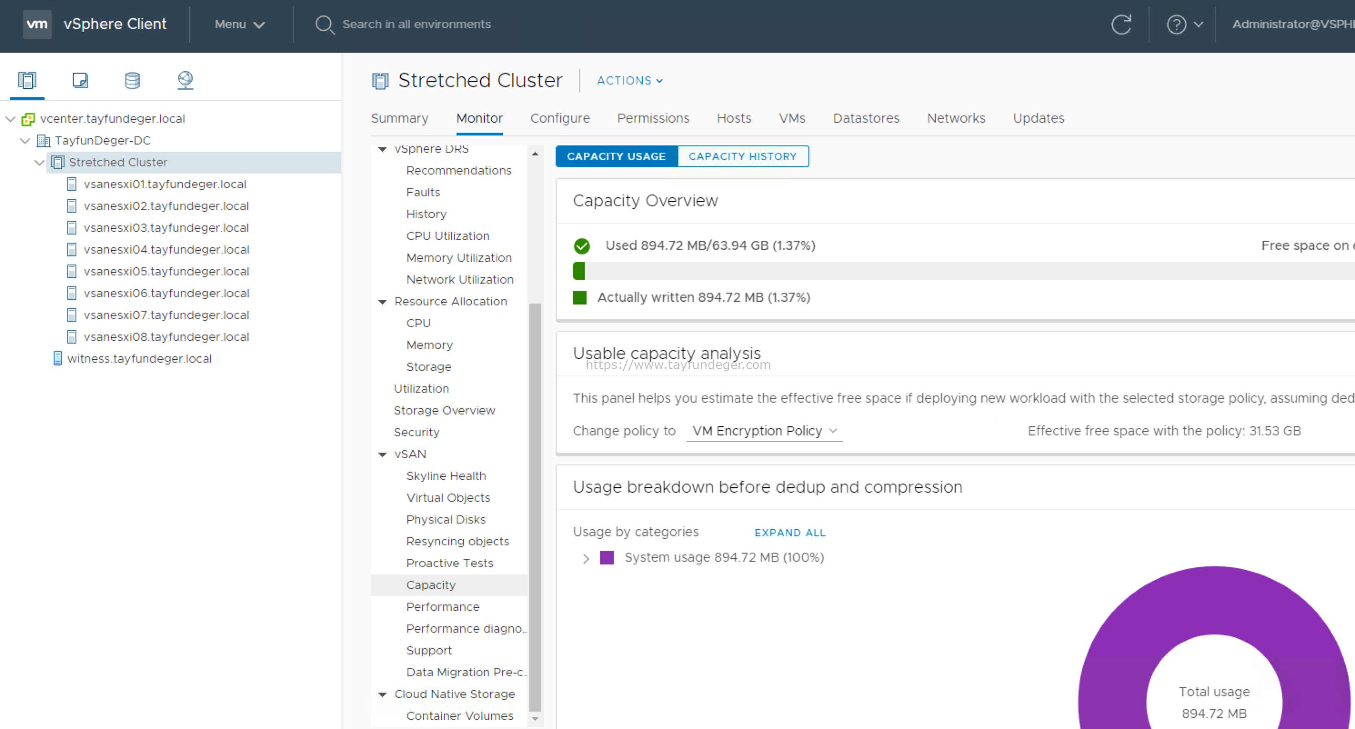
Task: Switch to the Permissions tab
Action: pyautogui.click(x=653, y=118)
